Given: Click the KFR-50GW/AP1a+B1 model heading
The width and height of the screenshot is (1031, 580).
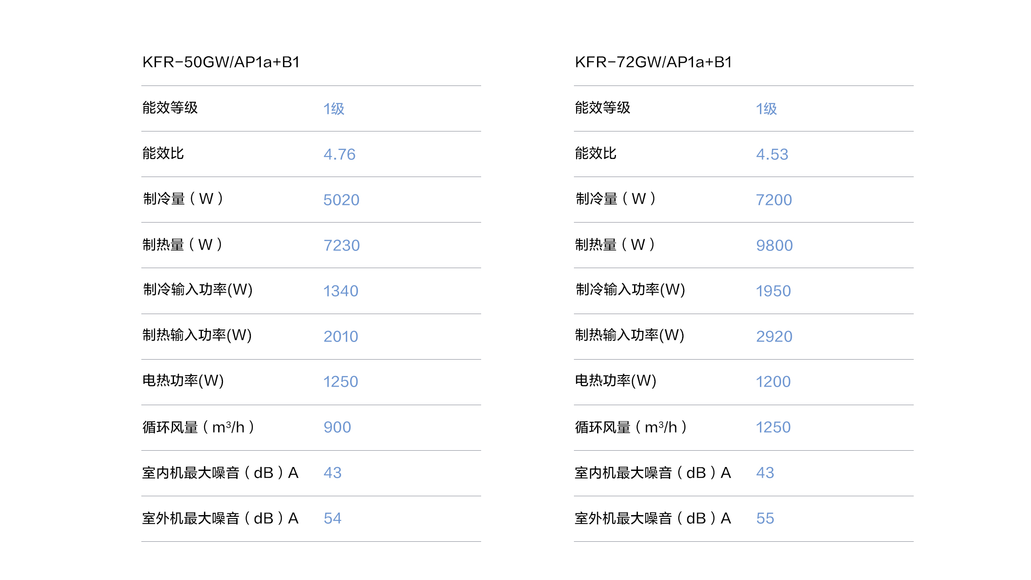Looking at the screenshot, I should pos(221,62).
